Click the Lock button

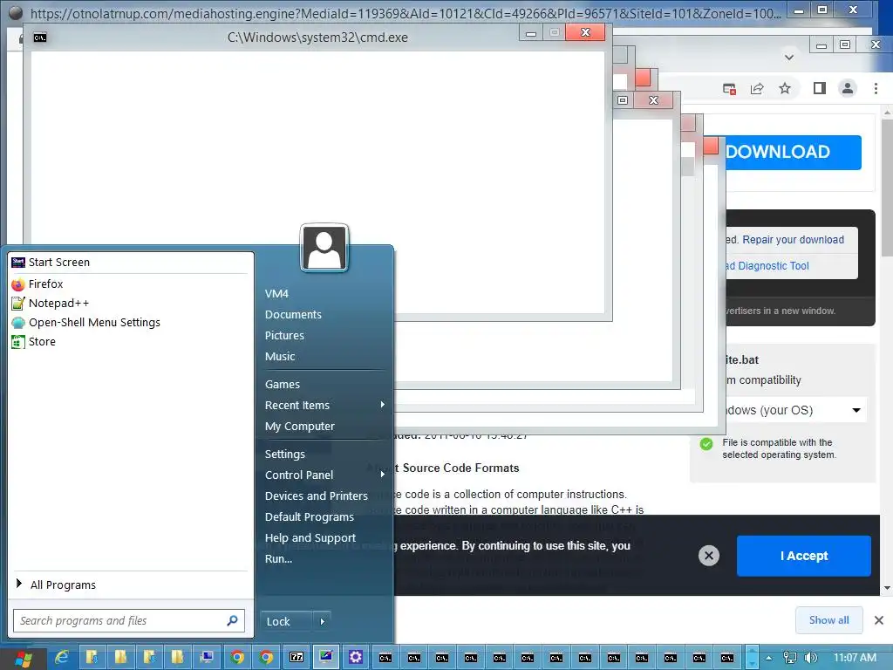(286, 621)
